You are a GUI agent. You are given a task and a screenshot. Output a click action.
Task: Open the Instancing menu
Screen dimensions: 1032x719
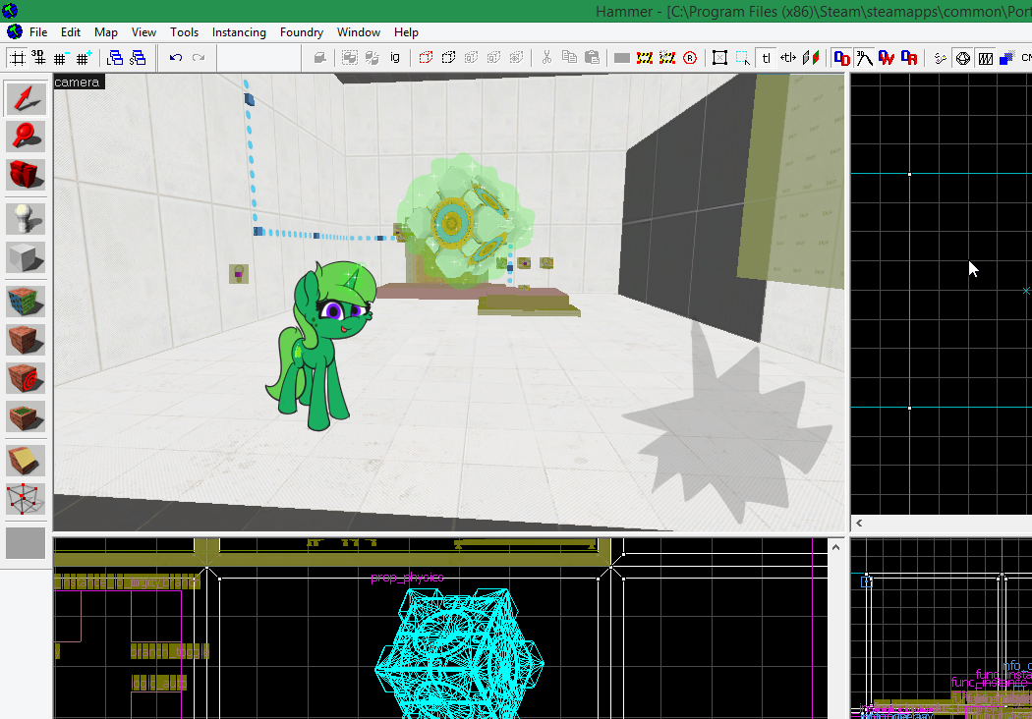[x=239, y=32]
